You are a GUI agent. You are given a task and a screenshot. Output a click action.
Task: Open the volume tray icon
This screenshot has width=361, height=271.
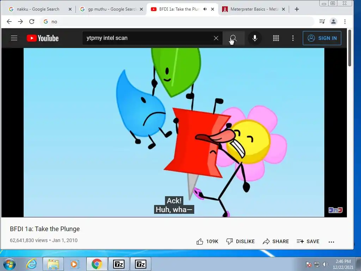[x=325, y=264]
